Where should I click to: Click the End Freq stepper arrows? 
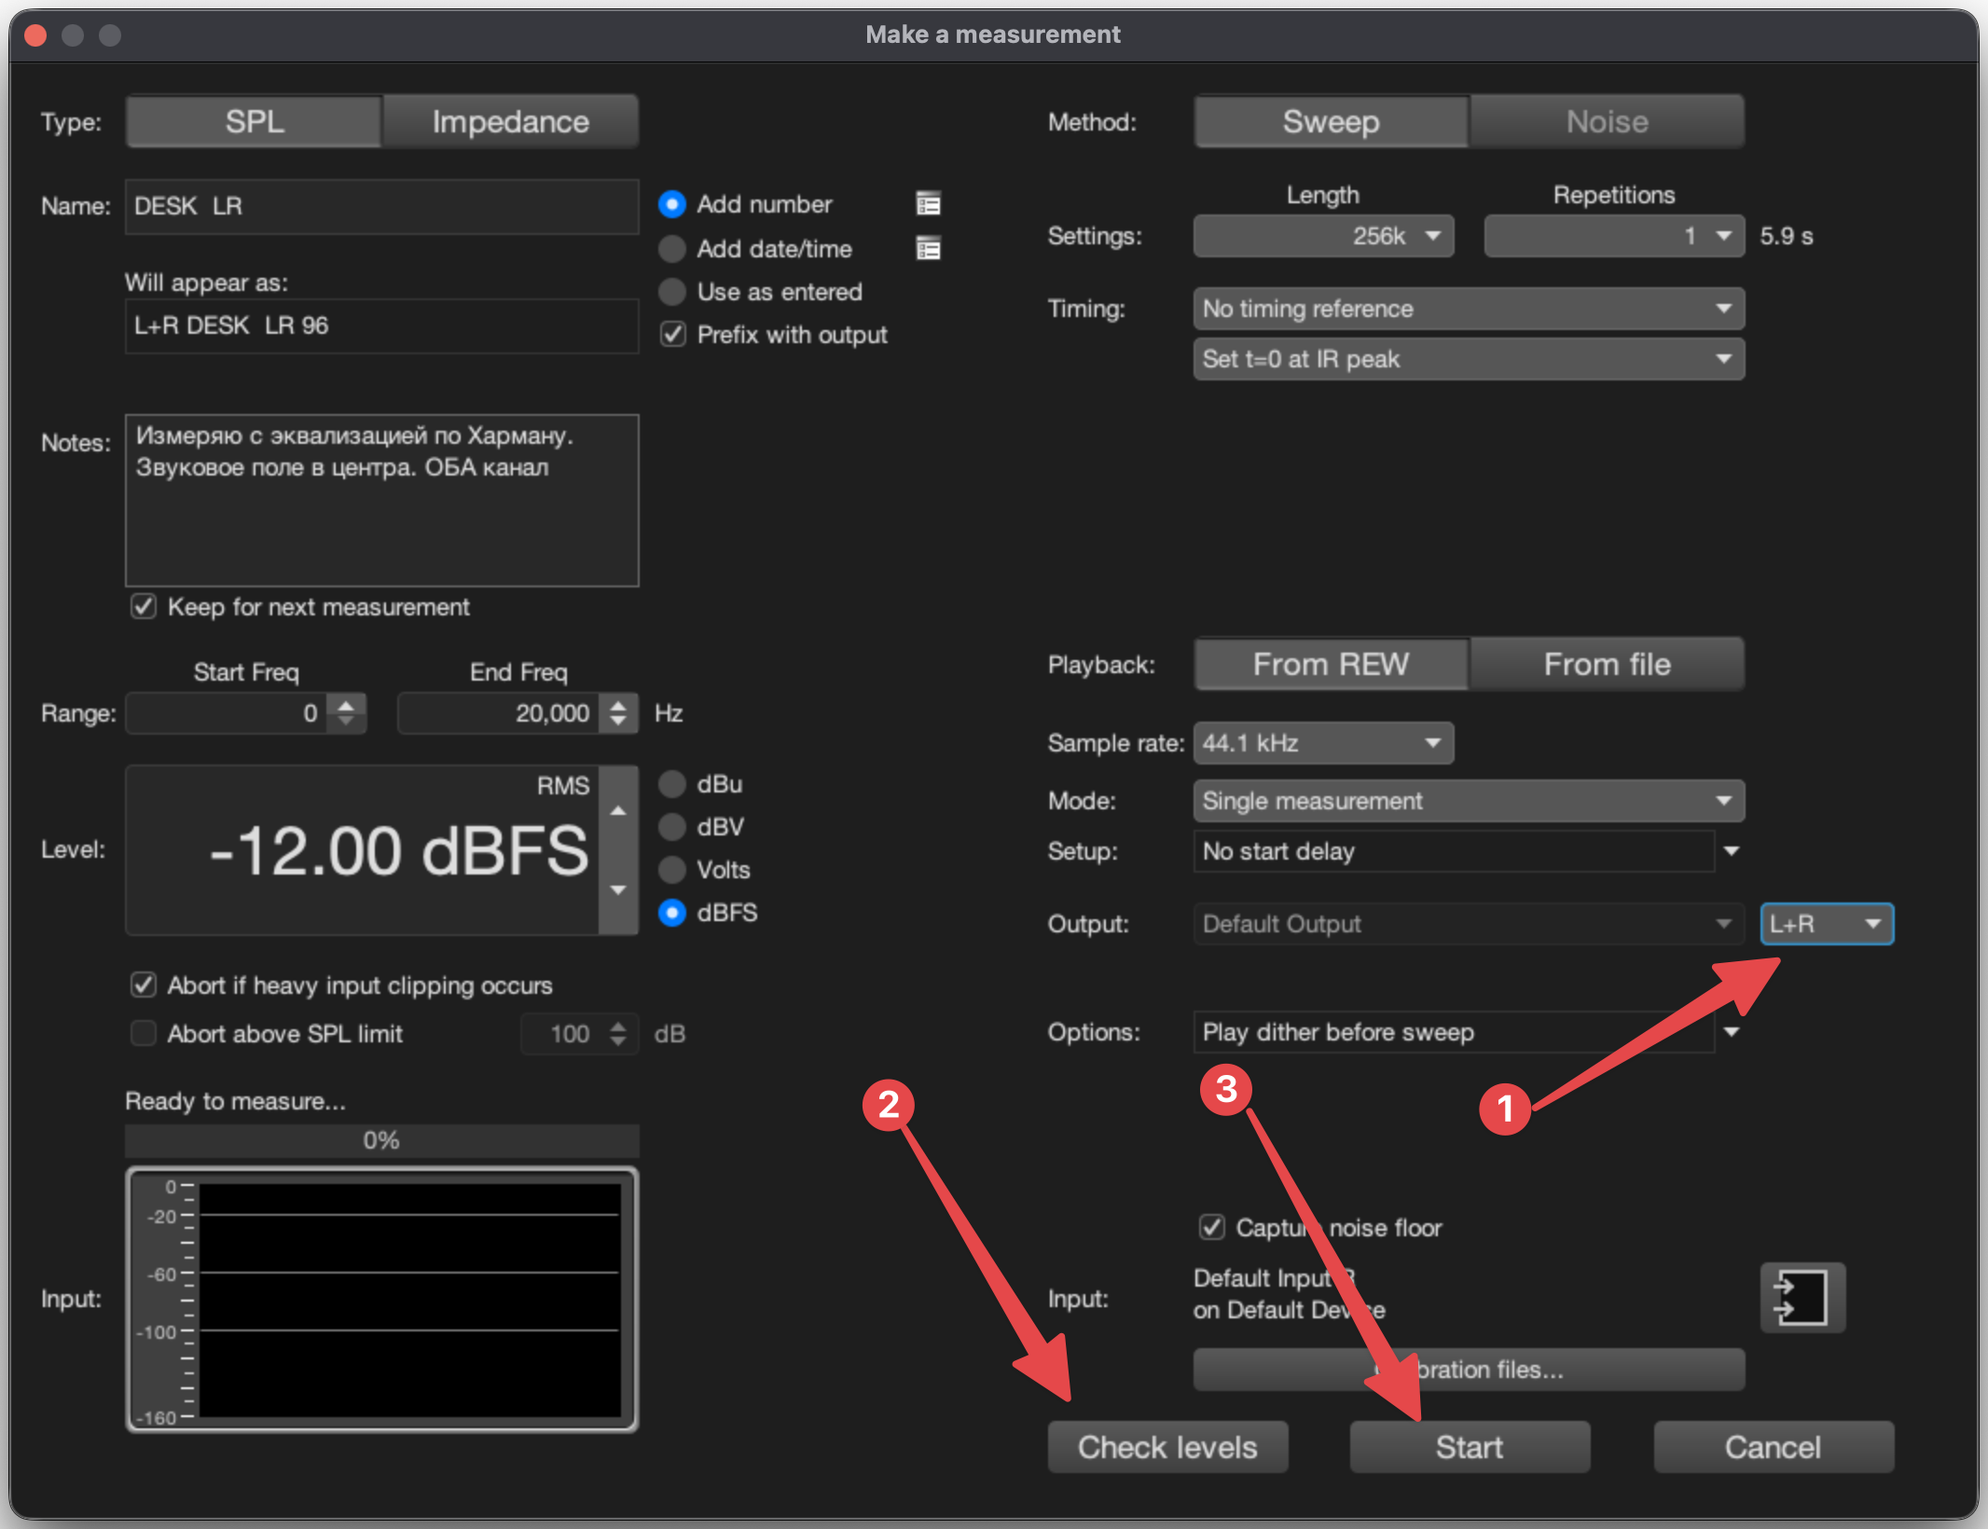coord(618,713)
